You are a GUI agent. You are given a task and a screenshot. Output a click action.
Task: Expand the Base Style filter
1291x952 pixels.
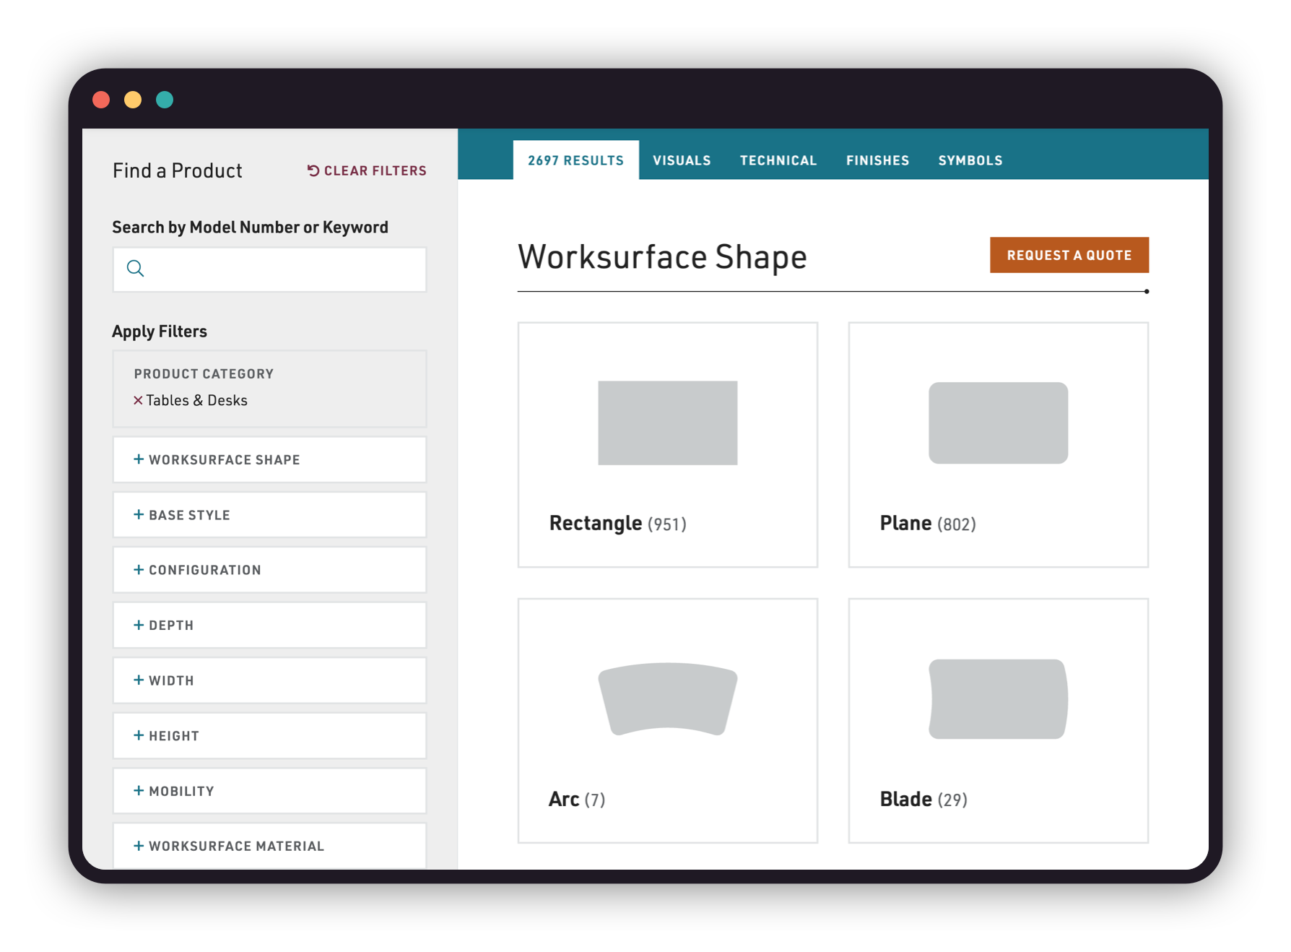pos(269,515)
